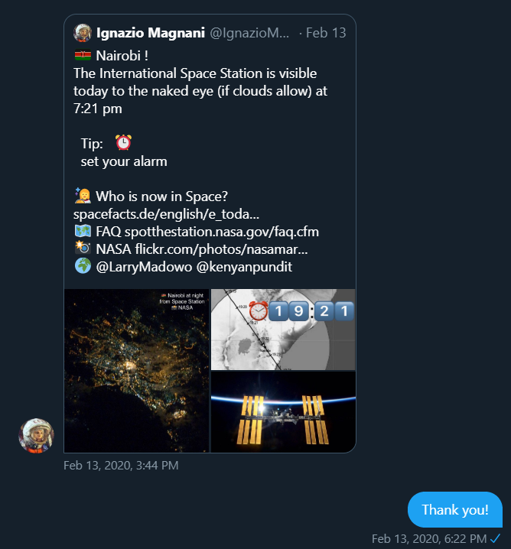Open the map image showing 19:21

(x=283, y=330)
